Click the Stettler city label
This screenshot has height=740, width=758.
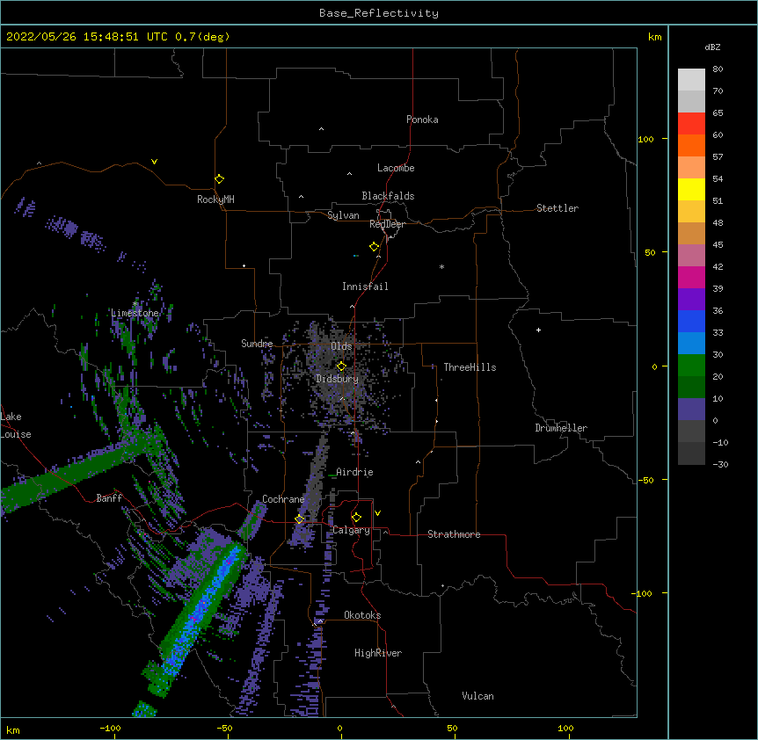coord(558,208)
